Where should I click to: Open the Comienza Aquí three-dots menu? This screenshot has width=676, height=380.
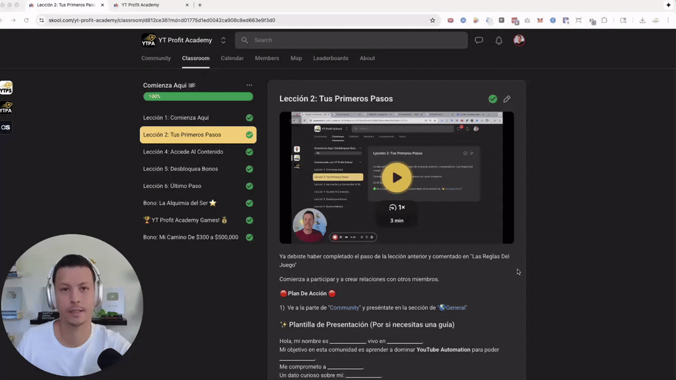pyautogui.click(x=249, y=85)
